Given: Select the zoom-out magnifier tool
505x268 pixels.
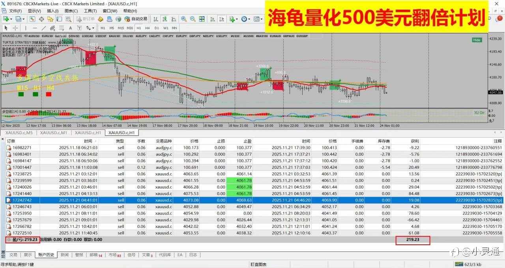Looking at the screenshot, I should coord(192,19).
